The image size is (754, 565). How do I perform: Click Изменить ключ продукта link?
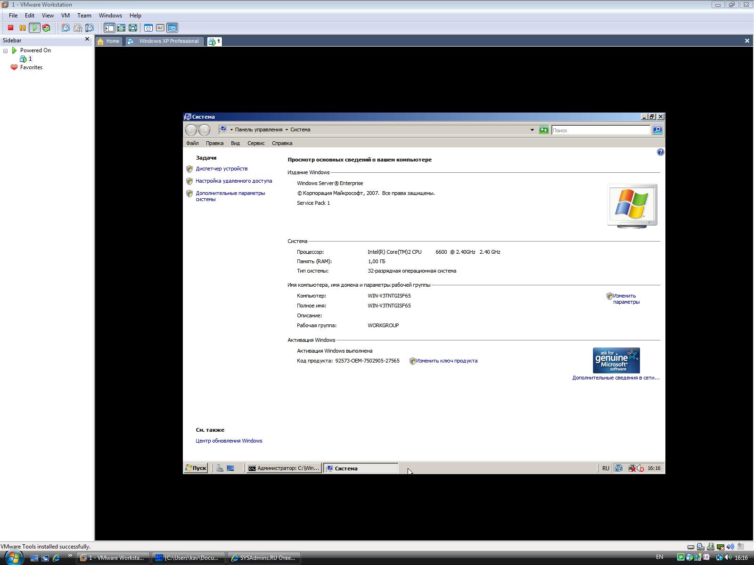[447, 361]
